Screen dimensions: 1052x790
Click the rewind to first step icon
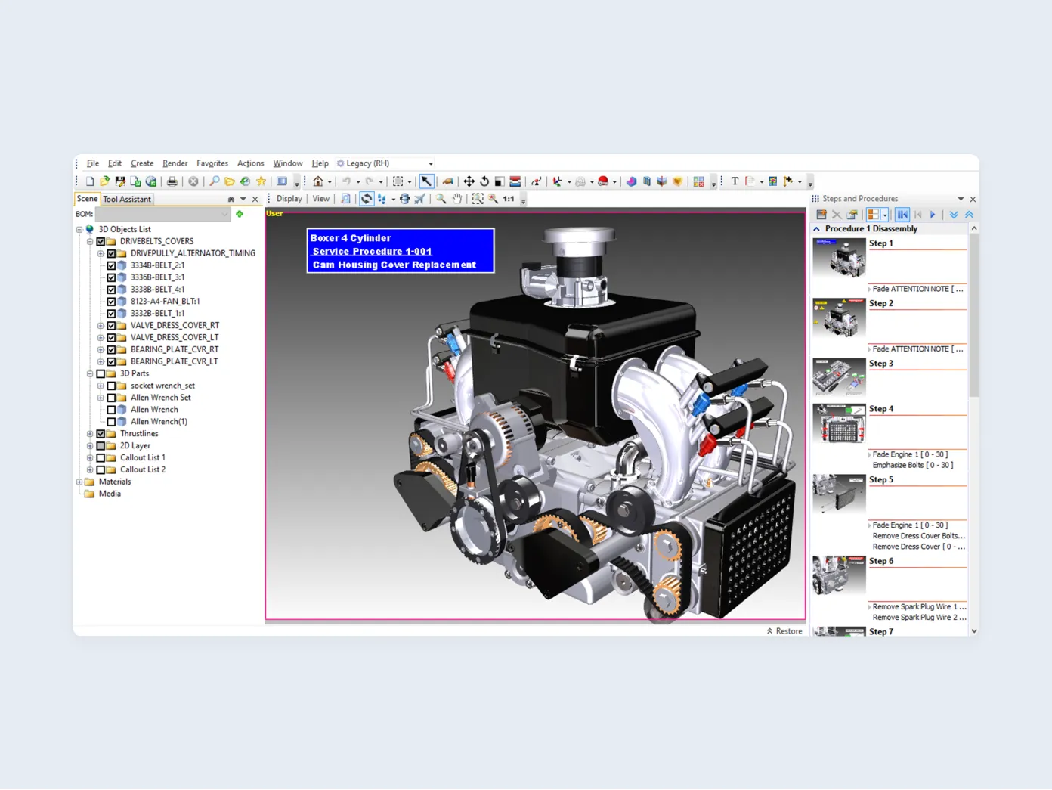[902, 215]
